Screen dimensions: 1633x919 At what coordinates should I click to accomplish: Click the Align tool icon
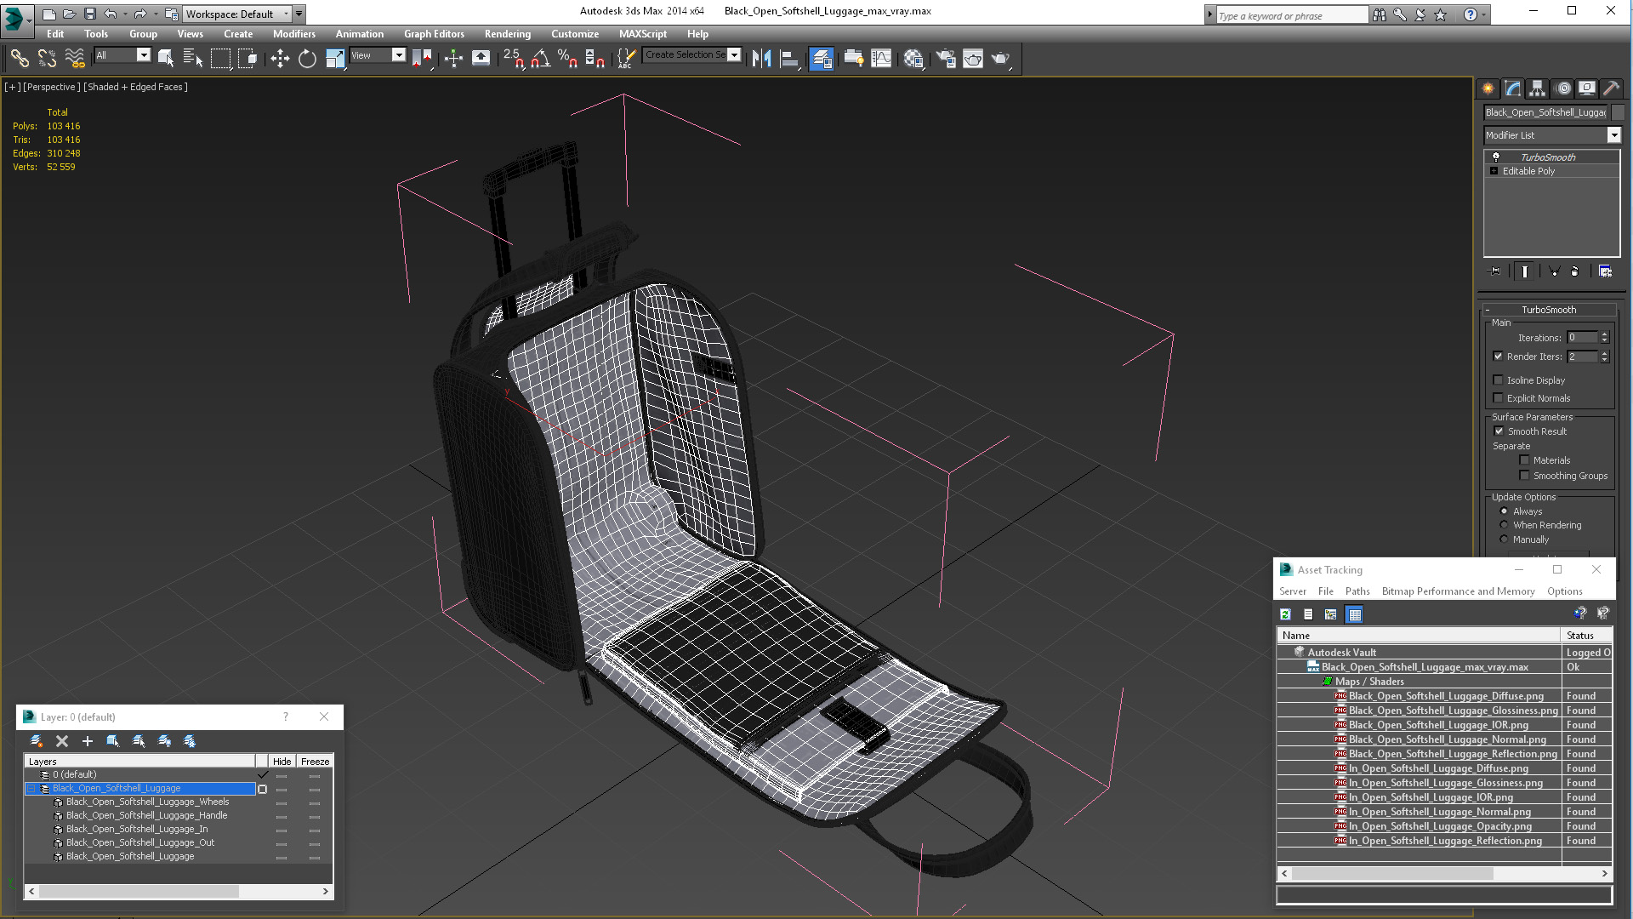(789, 58)
